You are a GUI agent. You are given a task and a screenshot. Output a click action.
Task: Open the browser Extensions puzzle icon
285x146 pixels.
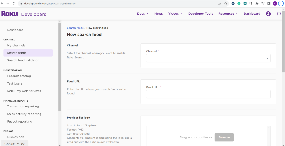pyautogui.click(x=257, y=4)
